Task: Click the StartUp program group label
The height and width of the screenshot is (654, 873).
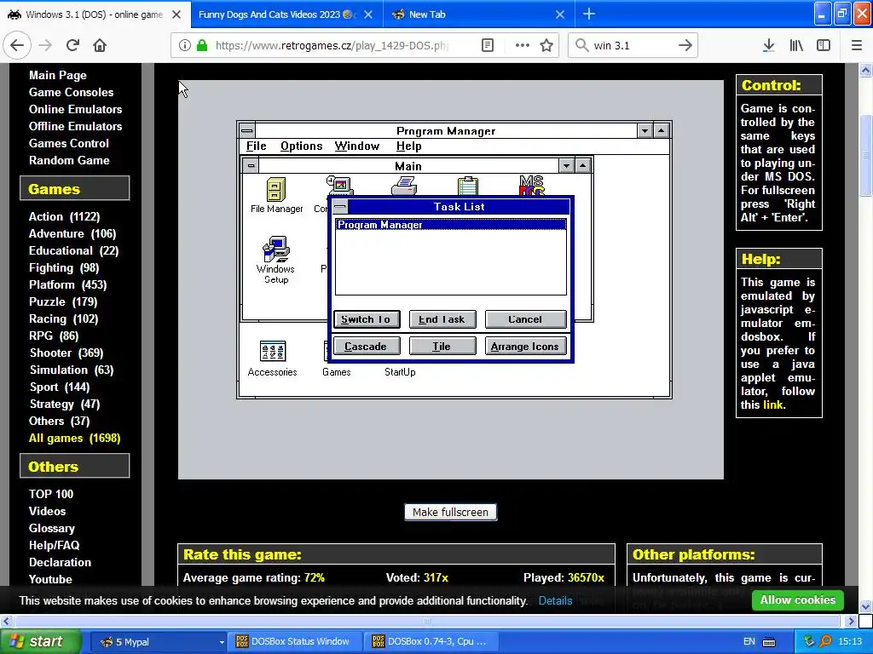Action: (x=400, y=372)
